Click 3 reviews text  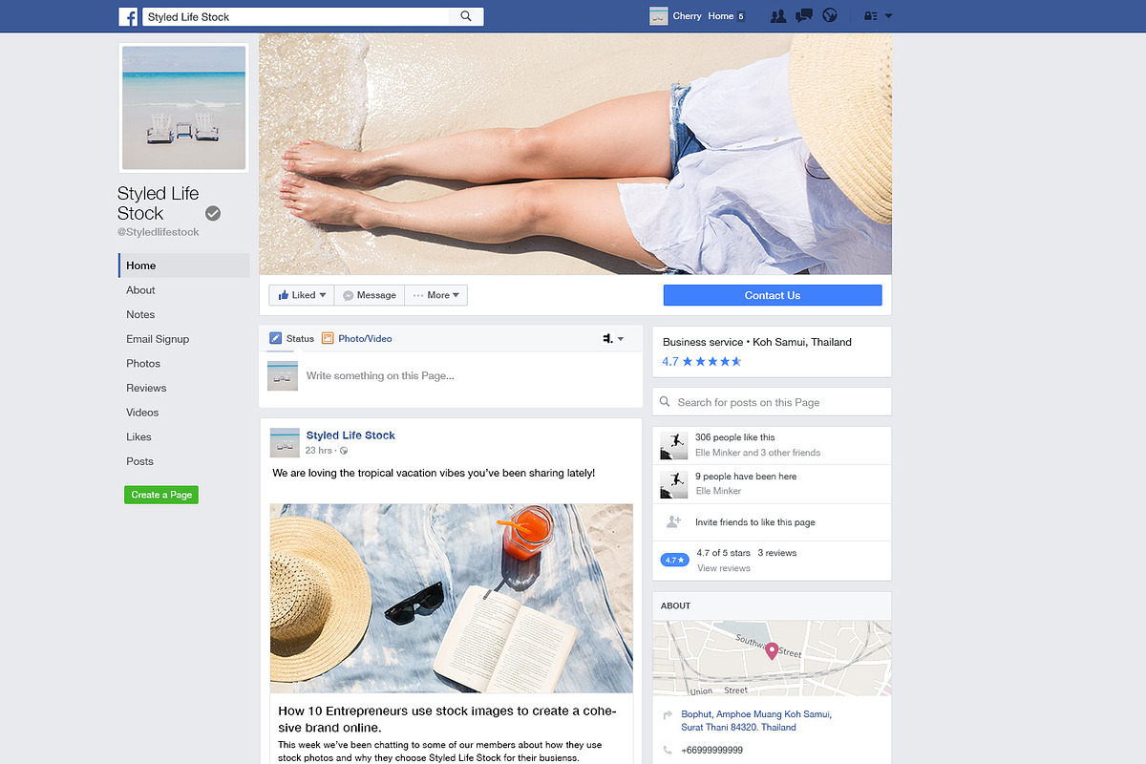click(x=777, y=553)
